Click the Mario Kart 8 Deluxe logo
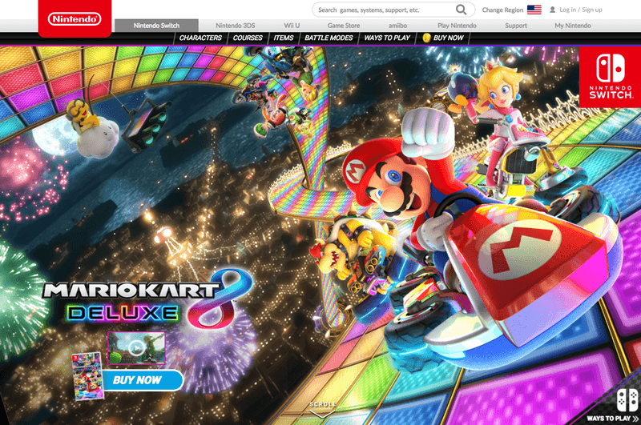 (147, 299)
